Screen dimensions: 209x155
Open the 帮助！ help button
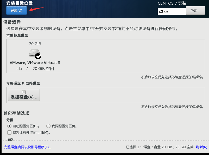pos(195,10)
